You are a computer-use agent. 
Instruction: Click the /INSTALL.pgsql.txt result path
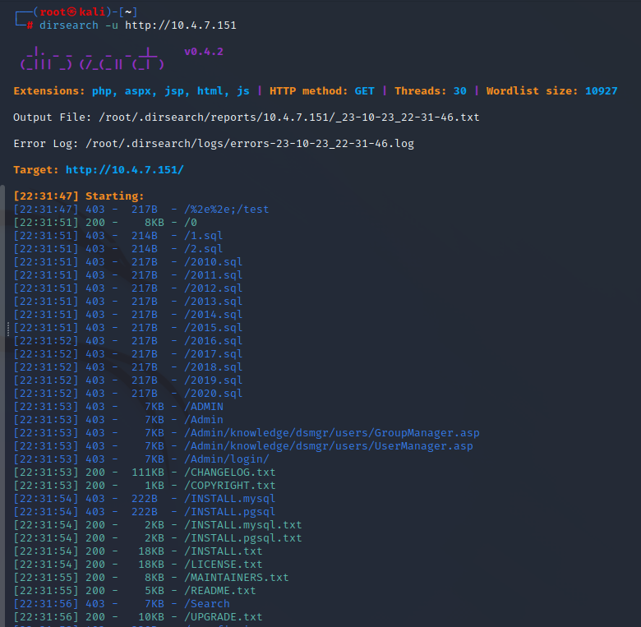point(242,538)
